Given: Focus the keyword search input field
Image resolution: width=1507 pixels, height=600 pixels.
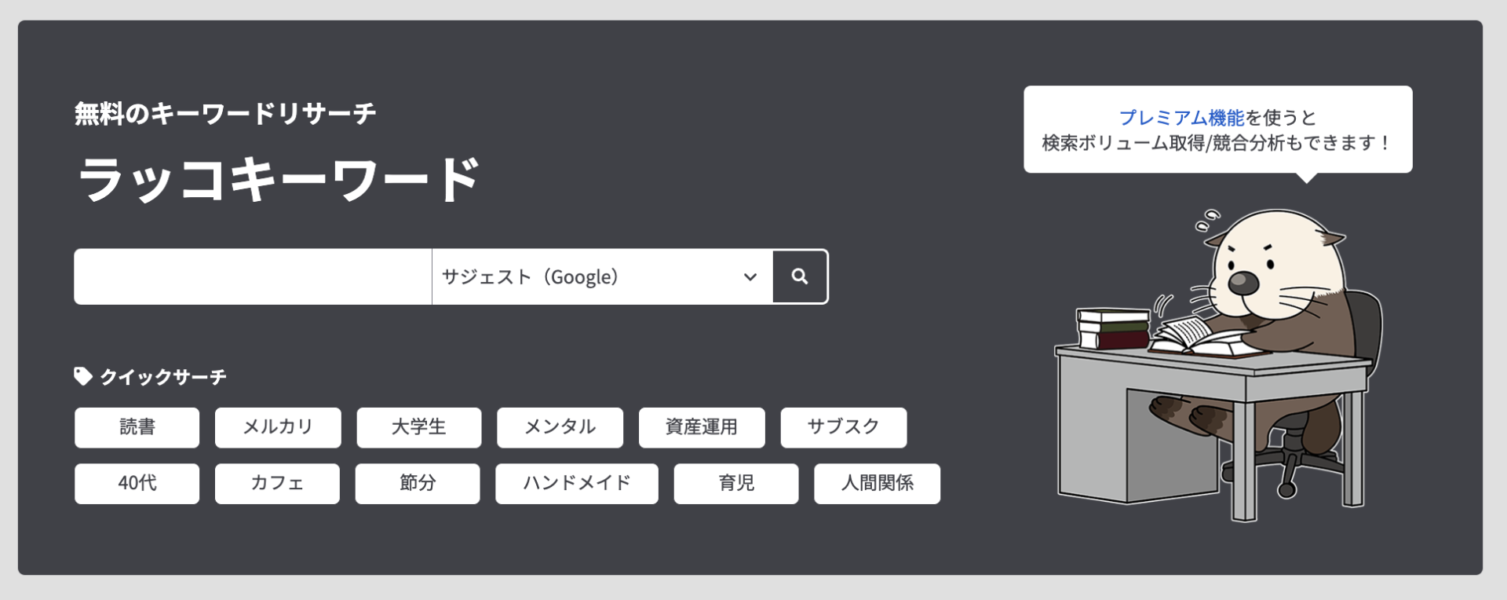Looking at the screenshot, I should [x=253, y=276].
